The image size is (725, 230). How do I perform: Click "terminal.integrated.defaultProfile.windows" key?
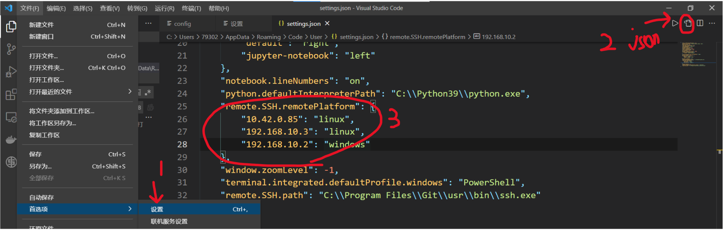coord(334,183)
